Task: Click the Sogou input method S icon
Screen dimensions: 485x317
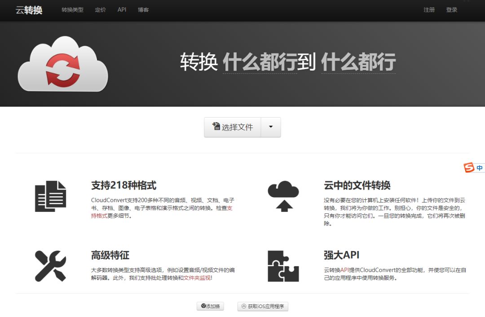Action: 469,167
